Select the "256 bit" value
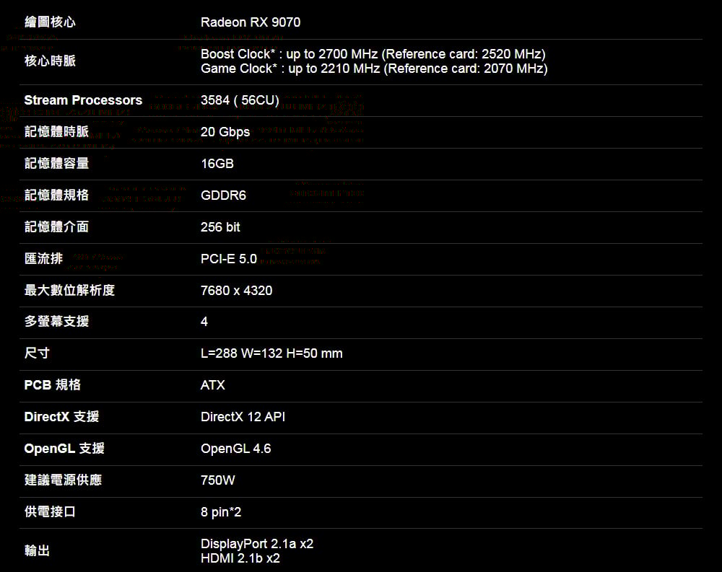722x572 pixels. click(220, 227)
